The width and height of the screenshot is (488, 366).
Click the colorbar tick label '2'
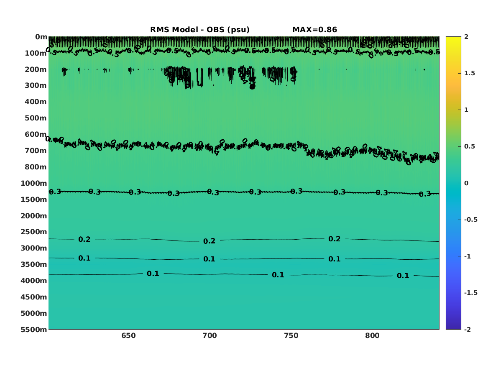[466, 37]
